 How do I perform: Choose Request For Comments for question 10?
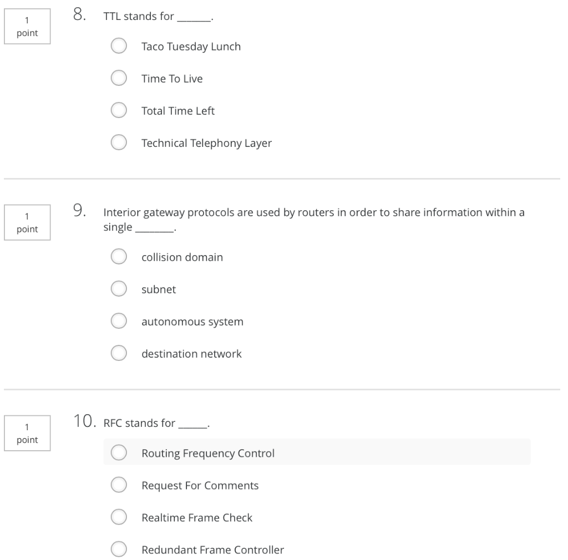click(119, 485)
